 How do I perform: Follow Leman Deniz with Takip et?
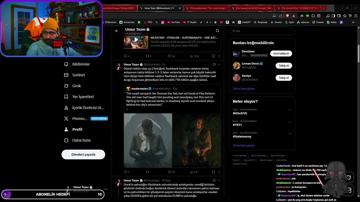click(284, 66)
